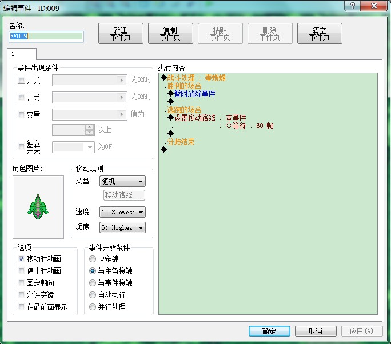The image size is (391, 344).
Task: Open the help question-mark button in title bar
Action: click(352, 6)
